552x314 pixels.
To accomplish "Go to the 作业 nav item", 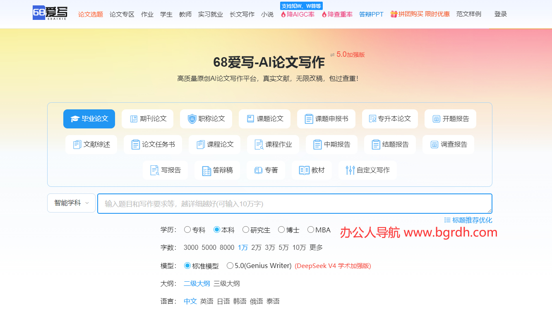I will pos(147,14).
